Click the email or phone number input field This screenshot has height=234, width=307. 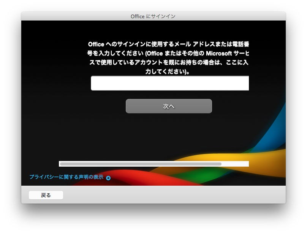tap(170, 83)
